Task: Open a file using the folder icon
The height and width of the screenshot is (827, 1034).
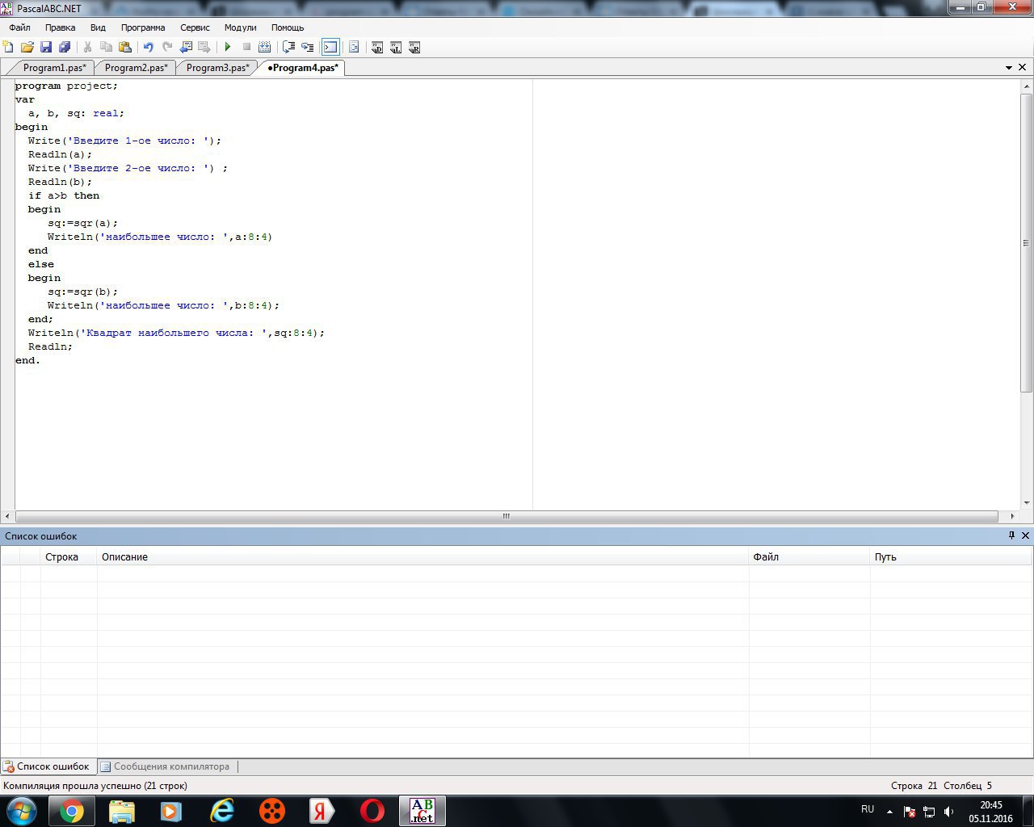Action: (x=27, y=48)
